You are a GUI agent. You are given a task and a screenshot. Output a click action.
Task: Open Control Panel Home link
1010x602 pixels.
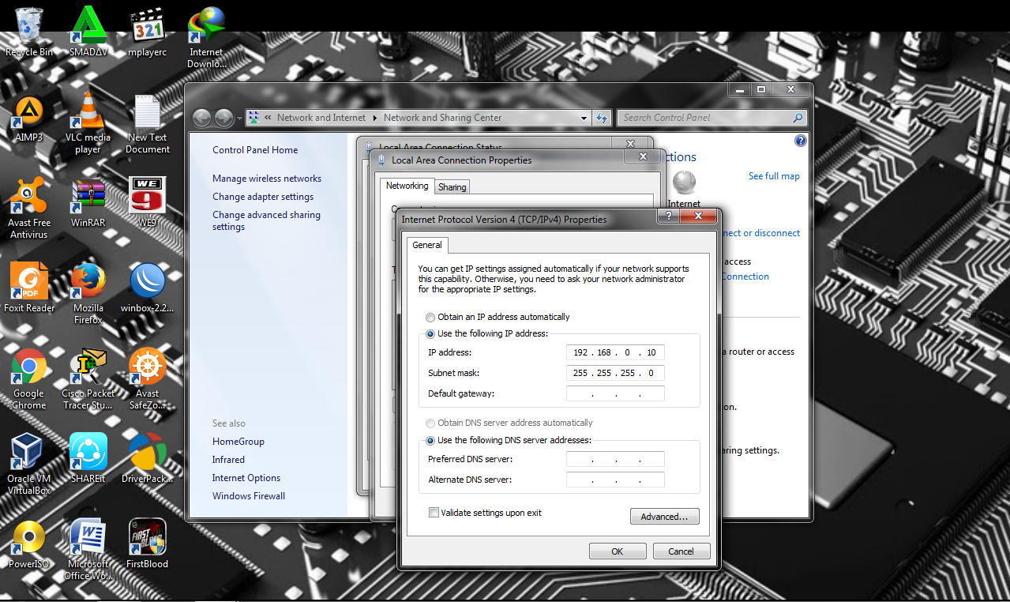255,150
